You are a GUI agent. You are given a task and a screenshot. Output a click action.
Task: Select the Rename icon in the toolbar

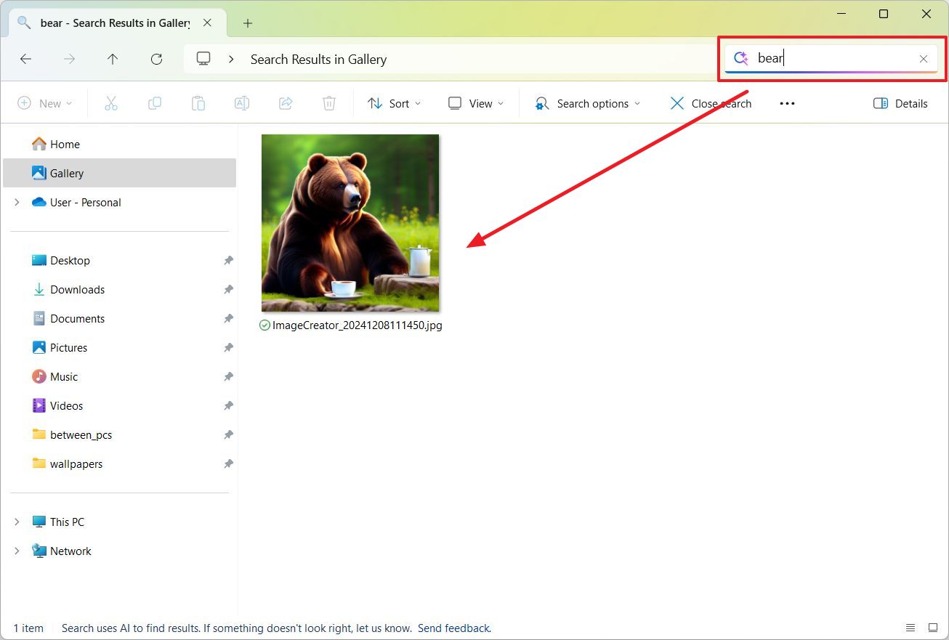241,103
